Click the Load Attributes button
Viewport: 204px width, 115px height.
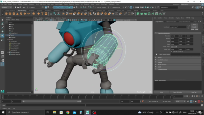coord(178,92)
